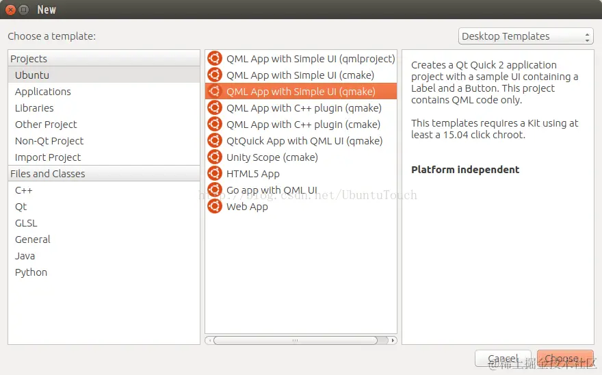Click the Ubuntu icon next to QML App with Simple UI (cmake)

click(x=215, y=75)
